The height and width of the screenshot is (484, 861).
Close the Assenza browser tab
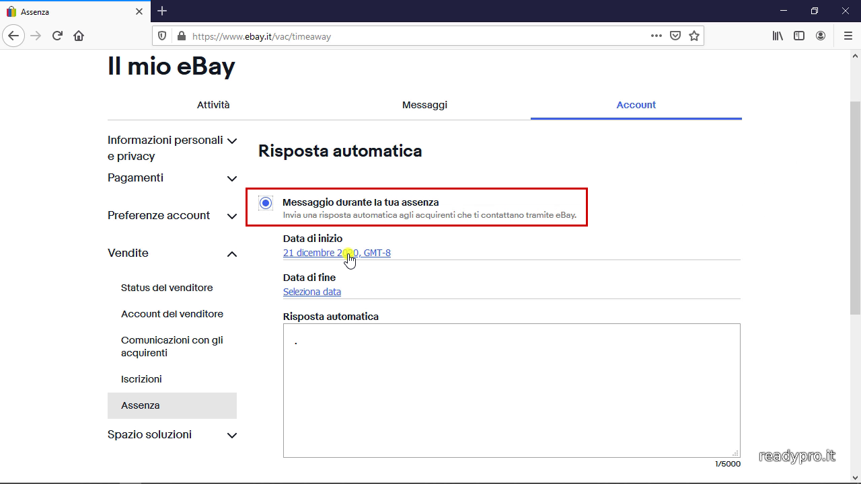(x=139, y=11)
